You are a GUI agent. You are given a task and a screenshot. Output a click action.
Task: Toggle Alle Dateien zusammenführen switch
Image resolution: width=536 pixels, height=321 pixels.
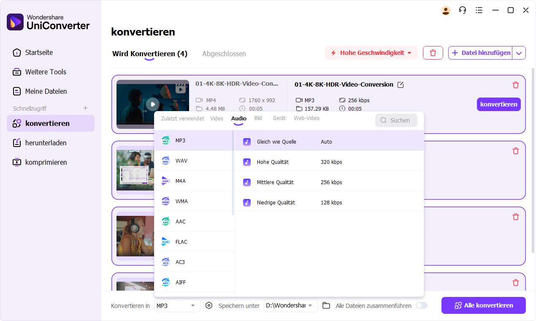(x=422, y=305)
